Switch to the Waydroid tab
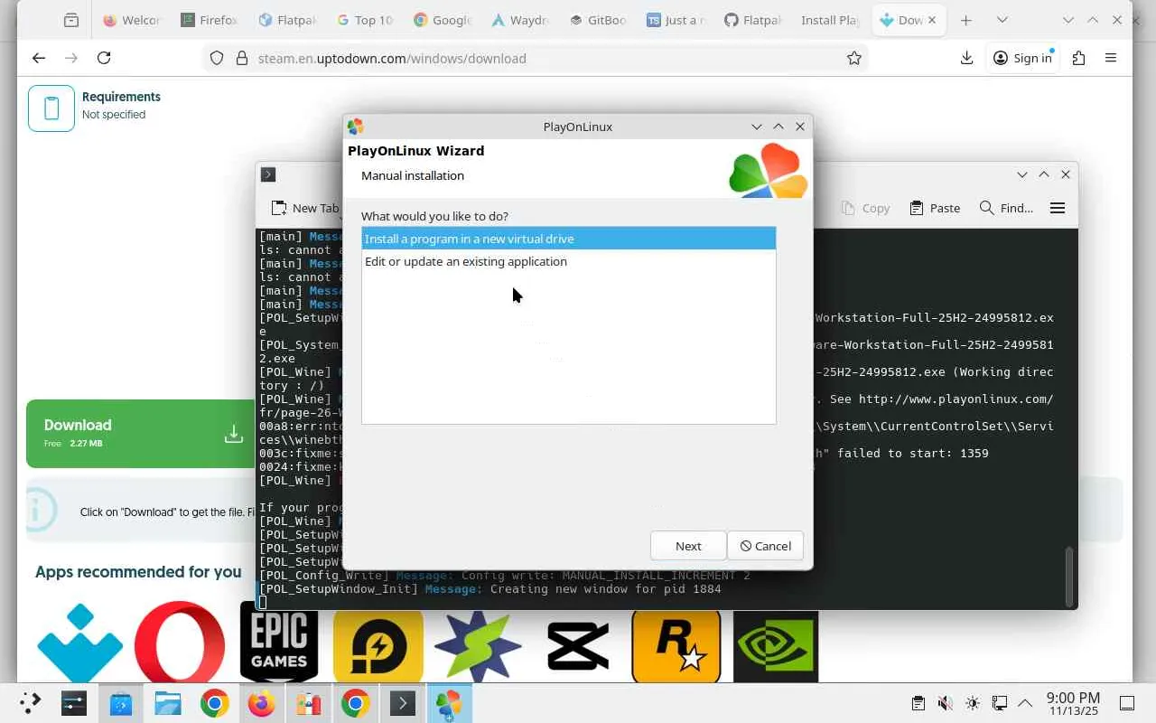 tap(519, 20)
